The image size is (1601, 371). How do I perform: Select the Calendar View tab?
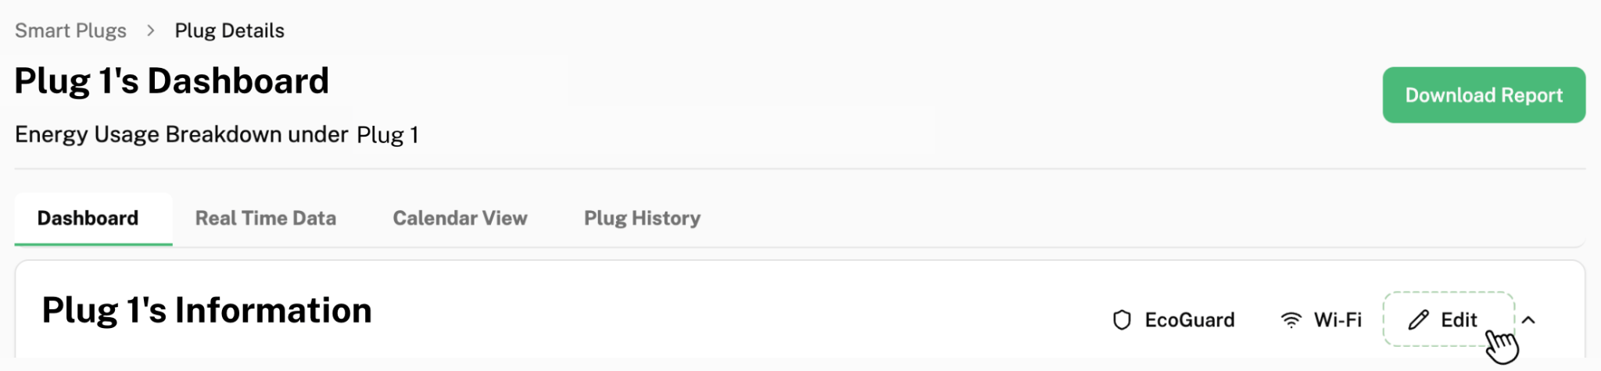(x=460, y=219)
